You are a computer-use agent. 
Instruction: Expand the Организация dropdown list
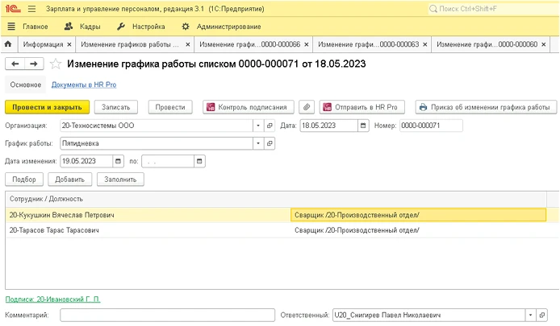pos(258,126)
